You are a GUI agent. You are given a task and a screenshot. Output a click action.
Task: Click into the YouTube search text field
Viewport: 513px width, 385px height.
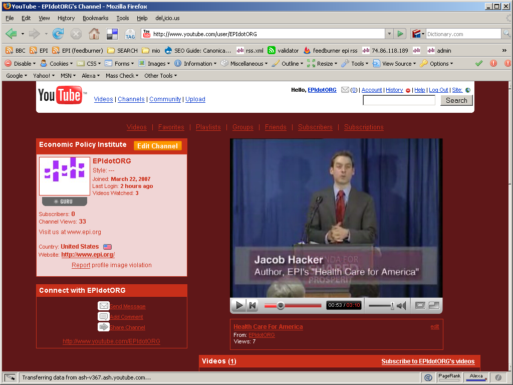click(399, 100)
